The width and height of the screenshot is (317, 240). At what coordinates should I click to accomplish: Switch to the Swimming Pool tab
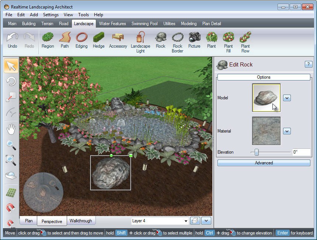(144, 24)
